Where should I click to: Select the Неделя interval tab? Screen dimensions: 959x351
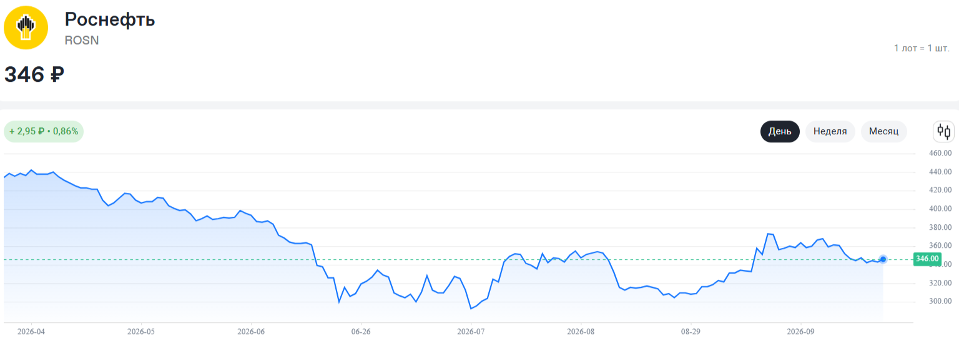(830, 132)
